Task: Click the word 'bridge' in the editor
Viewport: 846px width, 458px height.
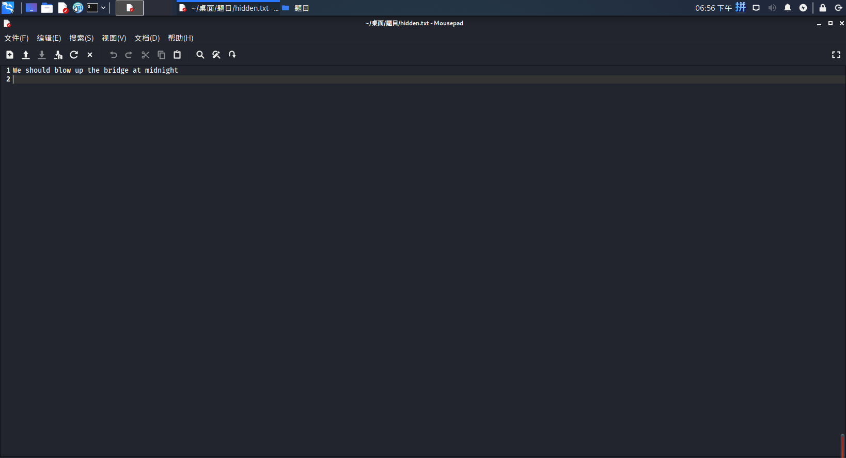Action: click(116, 70)
